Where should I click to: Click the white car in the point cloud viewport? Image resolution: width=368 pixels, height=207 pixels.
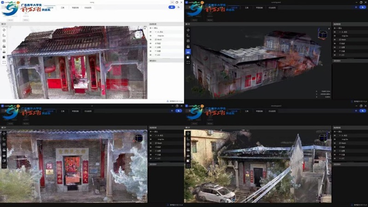point(216,193)
